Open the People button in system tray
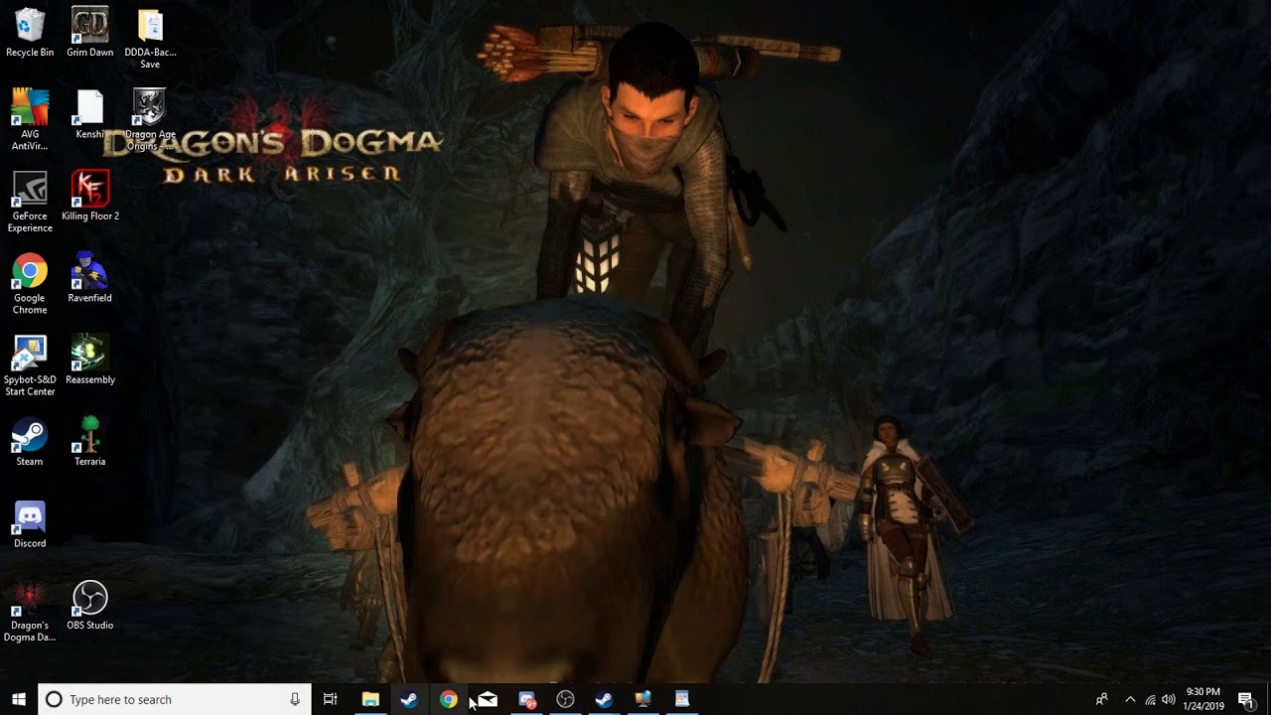1271x715 pixels. [1101, 699]
